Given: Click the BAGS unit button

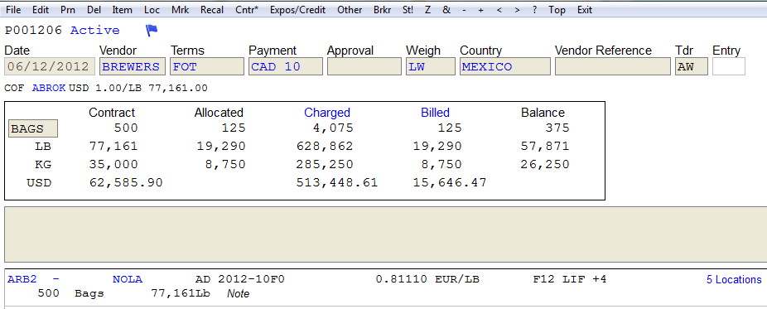Looking at the screenshot, I should 33,129.
